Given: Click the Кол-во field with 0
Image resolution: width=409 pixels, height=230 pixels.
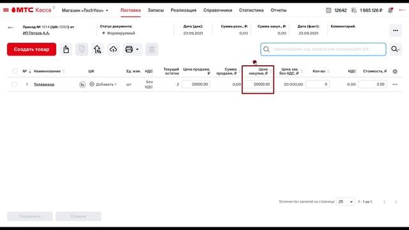Looking at the screenshot, I should [x=318, y=84].
